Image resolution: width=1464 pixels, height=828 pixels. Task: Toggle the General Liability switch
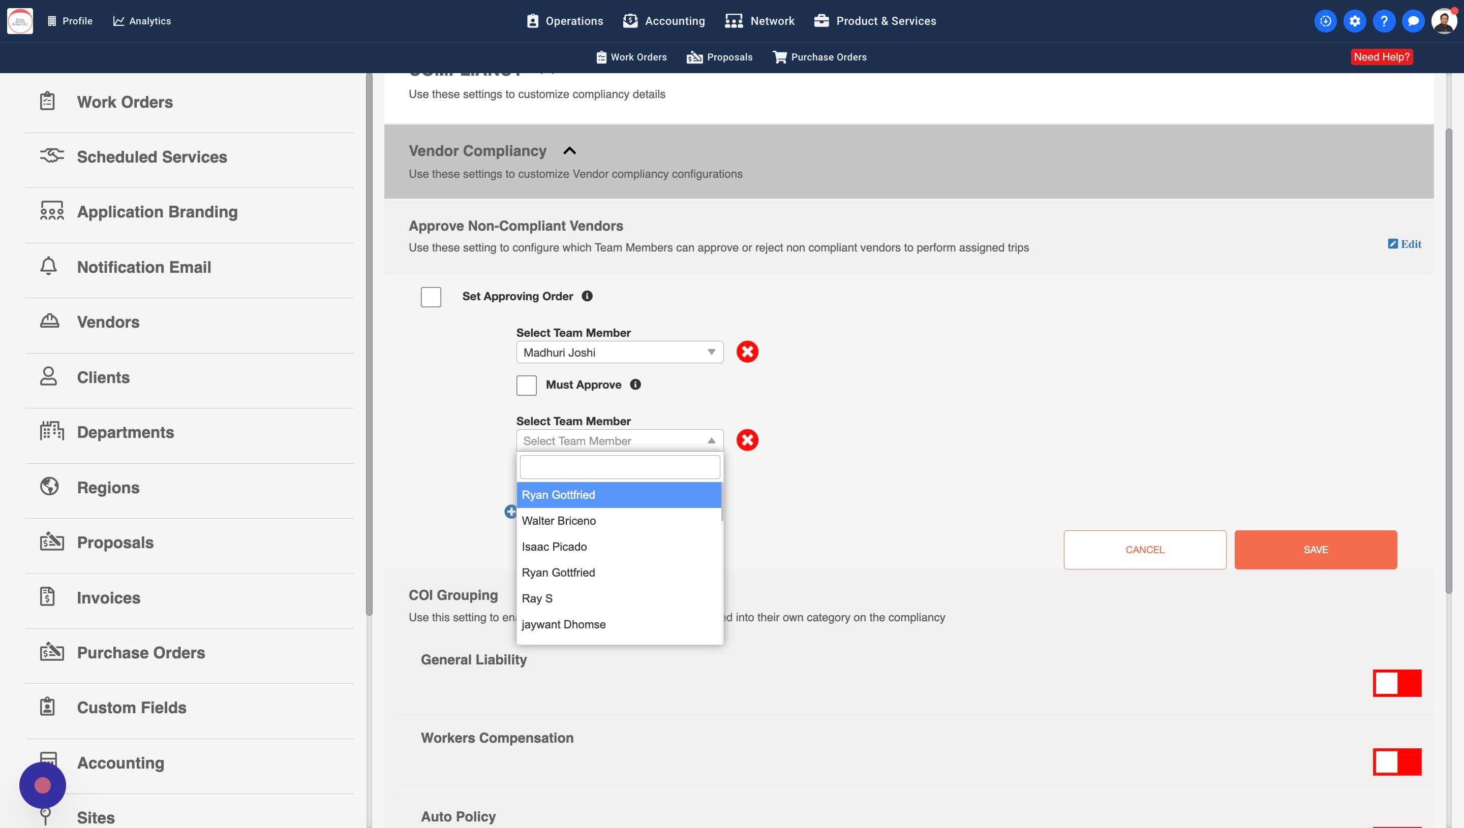pyautogui.click(x=1397, y=683)
